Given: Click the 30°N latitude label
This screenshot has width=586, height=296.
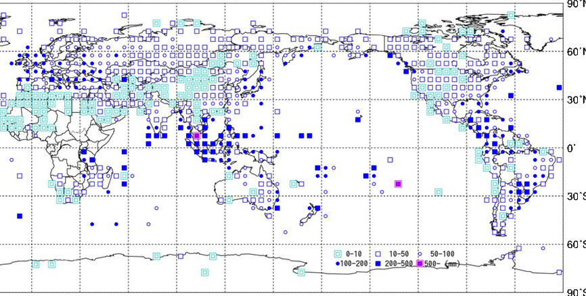Looking at the screenshot, I should pos(574,99).
